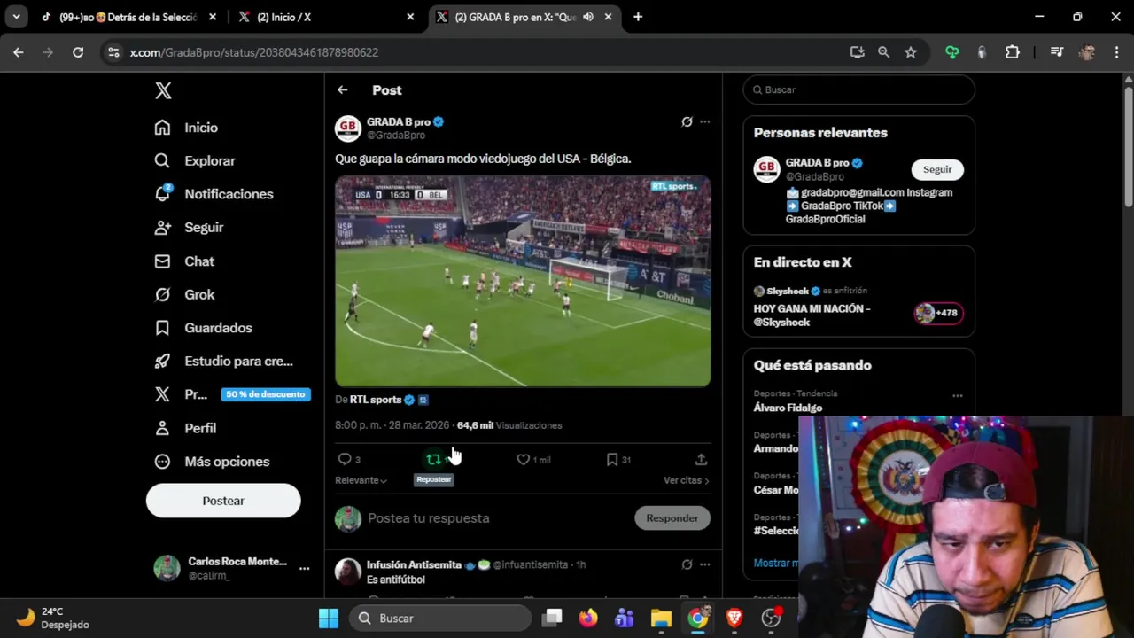Viewport: 1134px width, 638px height.
Task: Open Álvaro Fidalgo trending topic
Action: click(x=788, y=408)
